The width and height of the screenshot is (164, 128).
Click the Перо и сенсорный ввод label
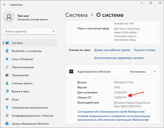pyautogui.click(x=93, y=28)
